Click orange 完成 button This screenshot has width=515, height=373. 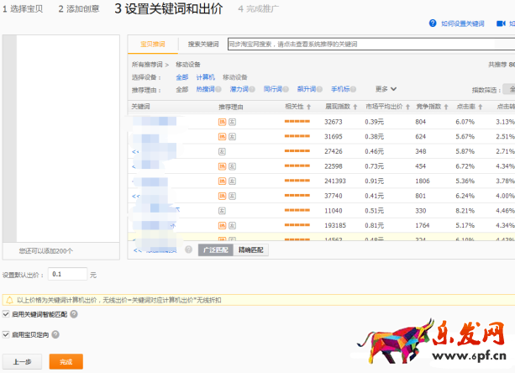point(66,361)
